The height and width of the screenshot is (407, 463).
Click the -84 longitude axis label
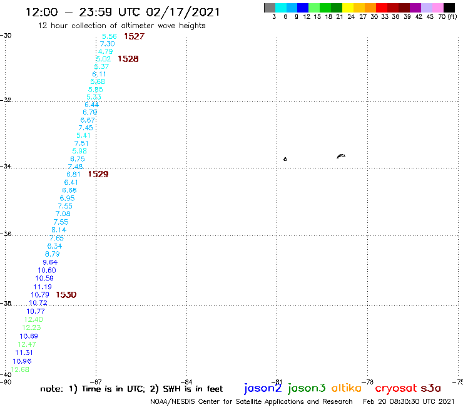[x=186, y=382]
